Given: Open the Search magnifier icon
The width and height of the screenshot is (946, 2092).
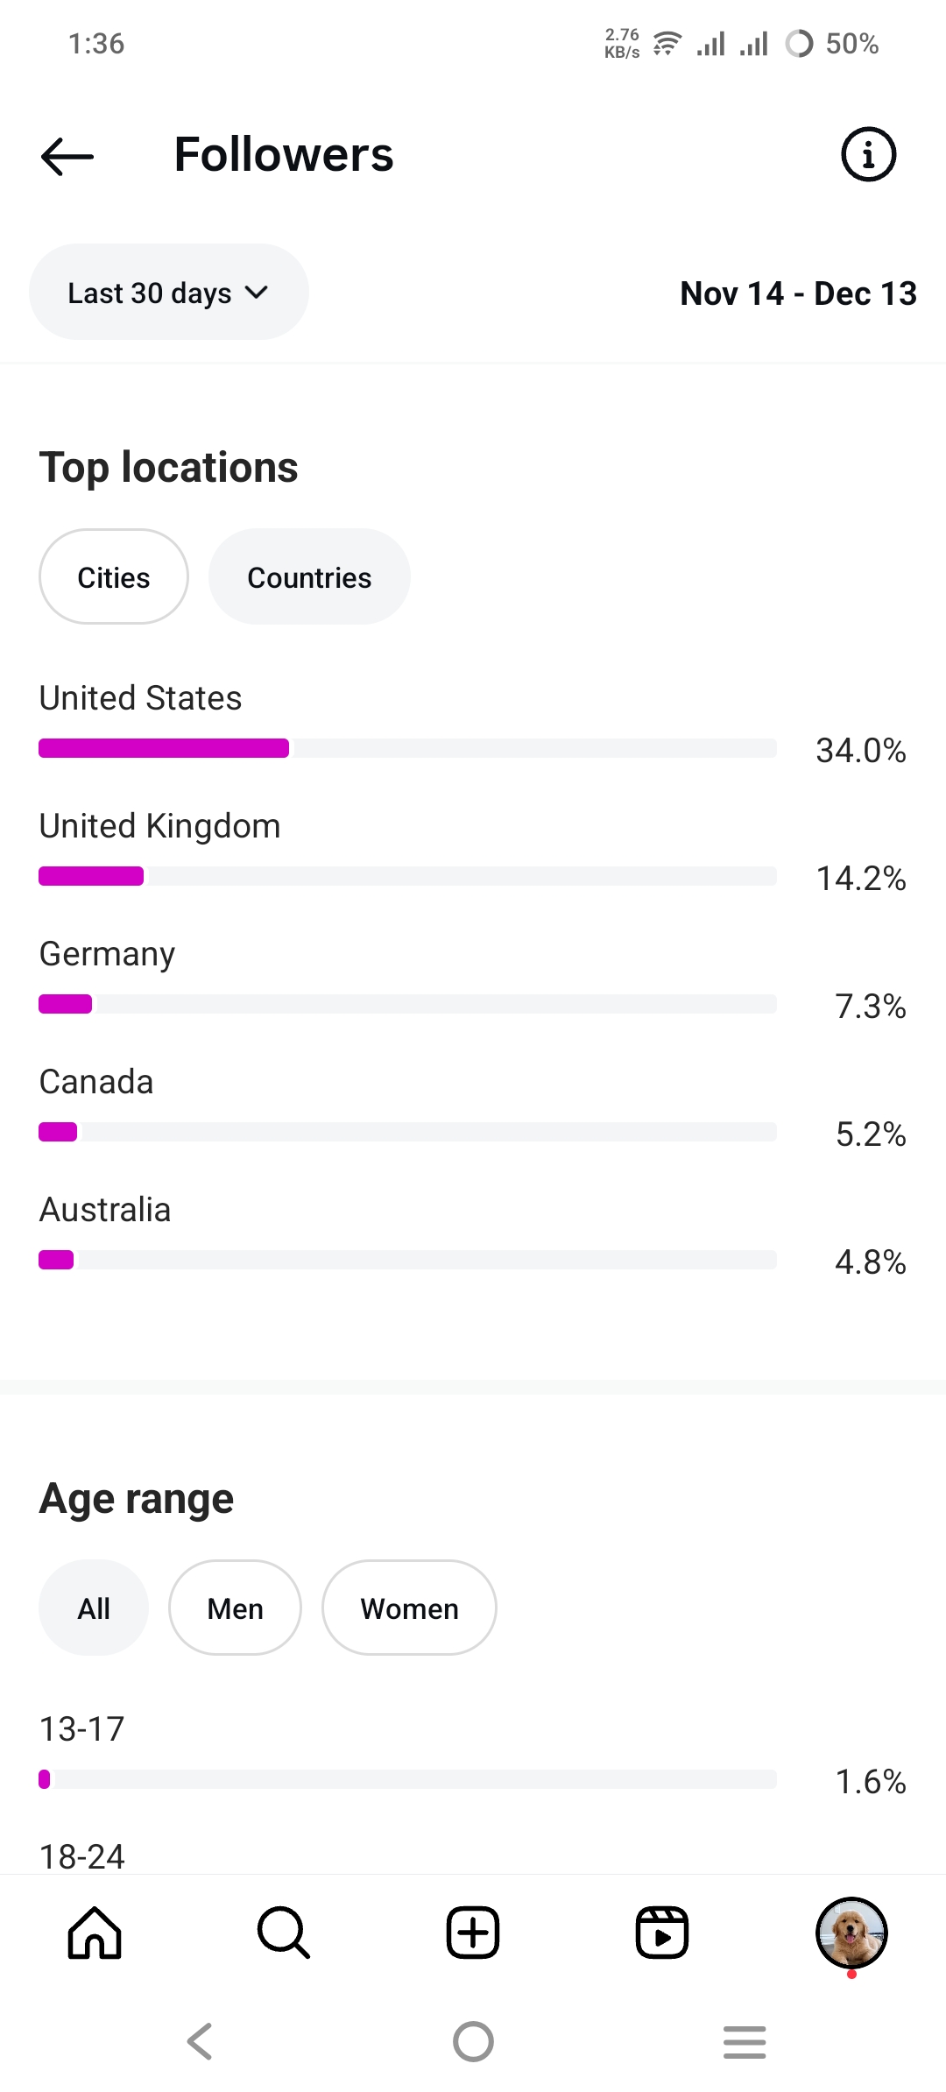Looking at the screenshot, I should pos(284,1932).
